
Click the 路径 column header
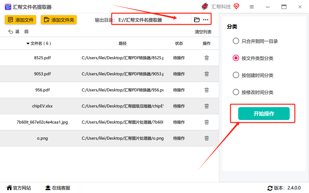(x=123, y=43)
